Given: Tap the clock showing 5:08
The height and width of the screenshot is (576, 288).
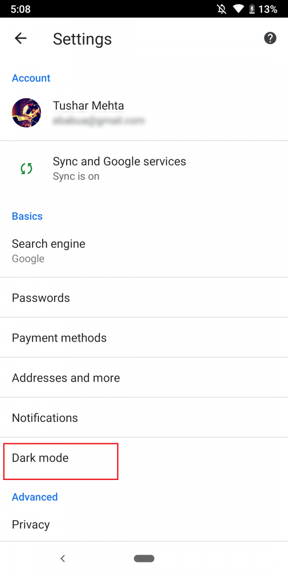Looking at the screenshot, I should point(19,8).
